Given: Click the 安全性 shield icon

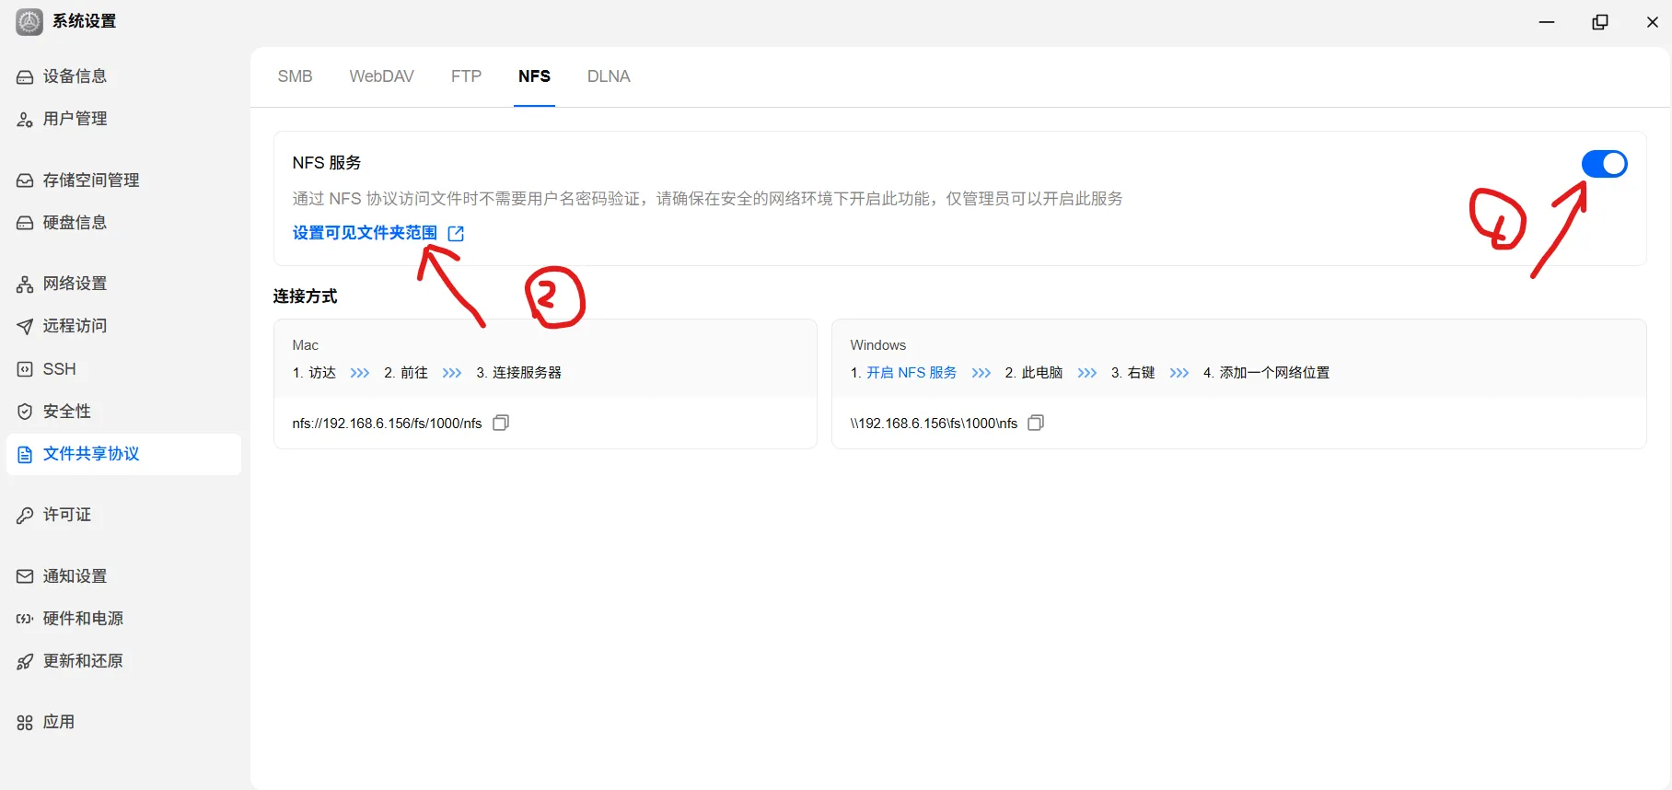Looking at the screenshot, I should coord(25,412).
